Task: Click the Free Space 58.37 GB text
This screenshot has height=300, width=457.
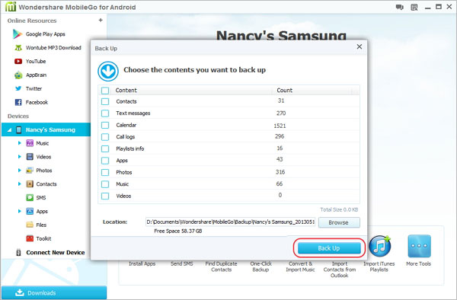Action: pos(178,231)
